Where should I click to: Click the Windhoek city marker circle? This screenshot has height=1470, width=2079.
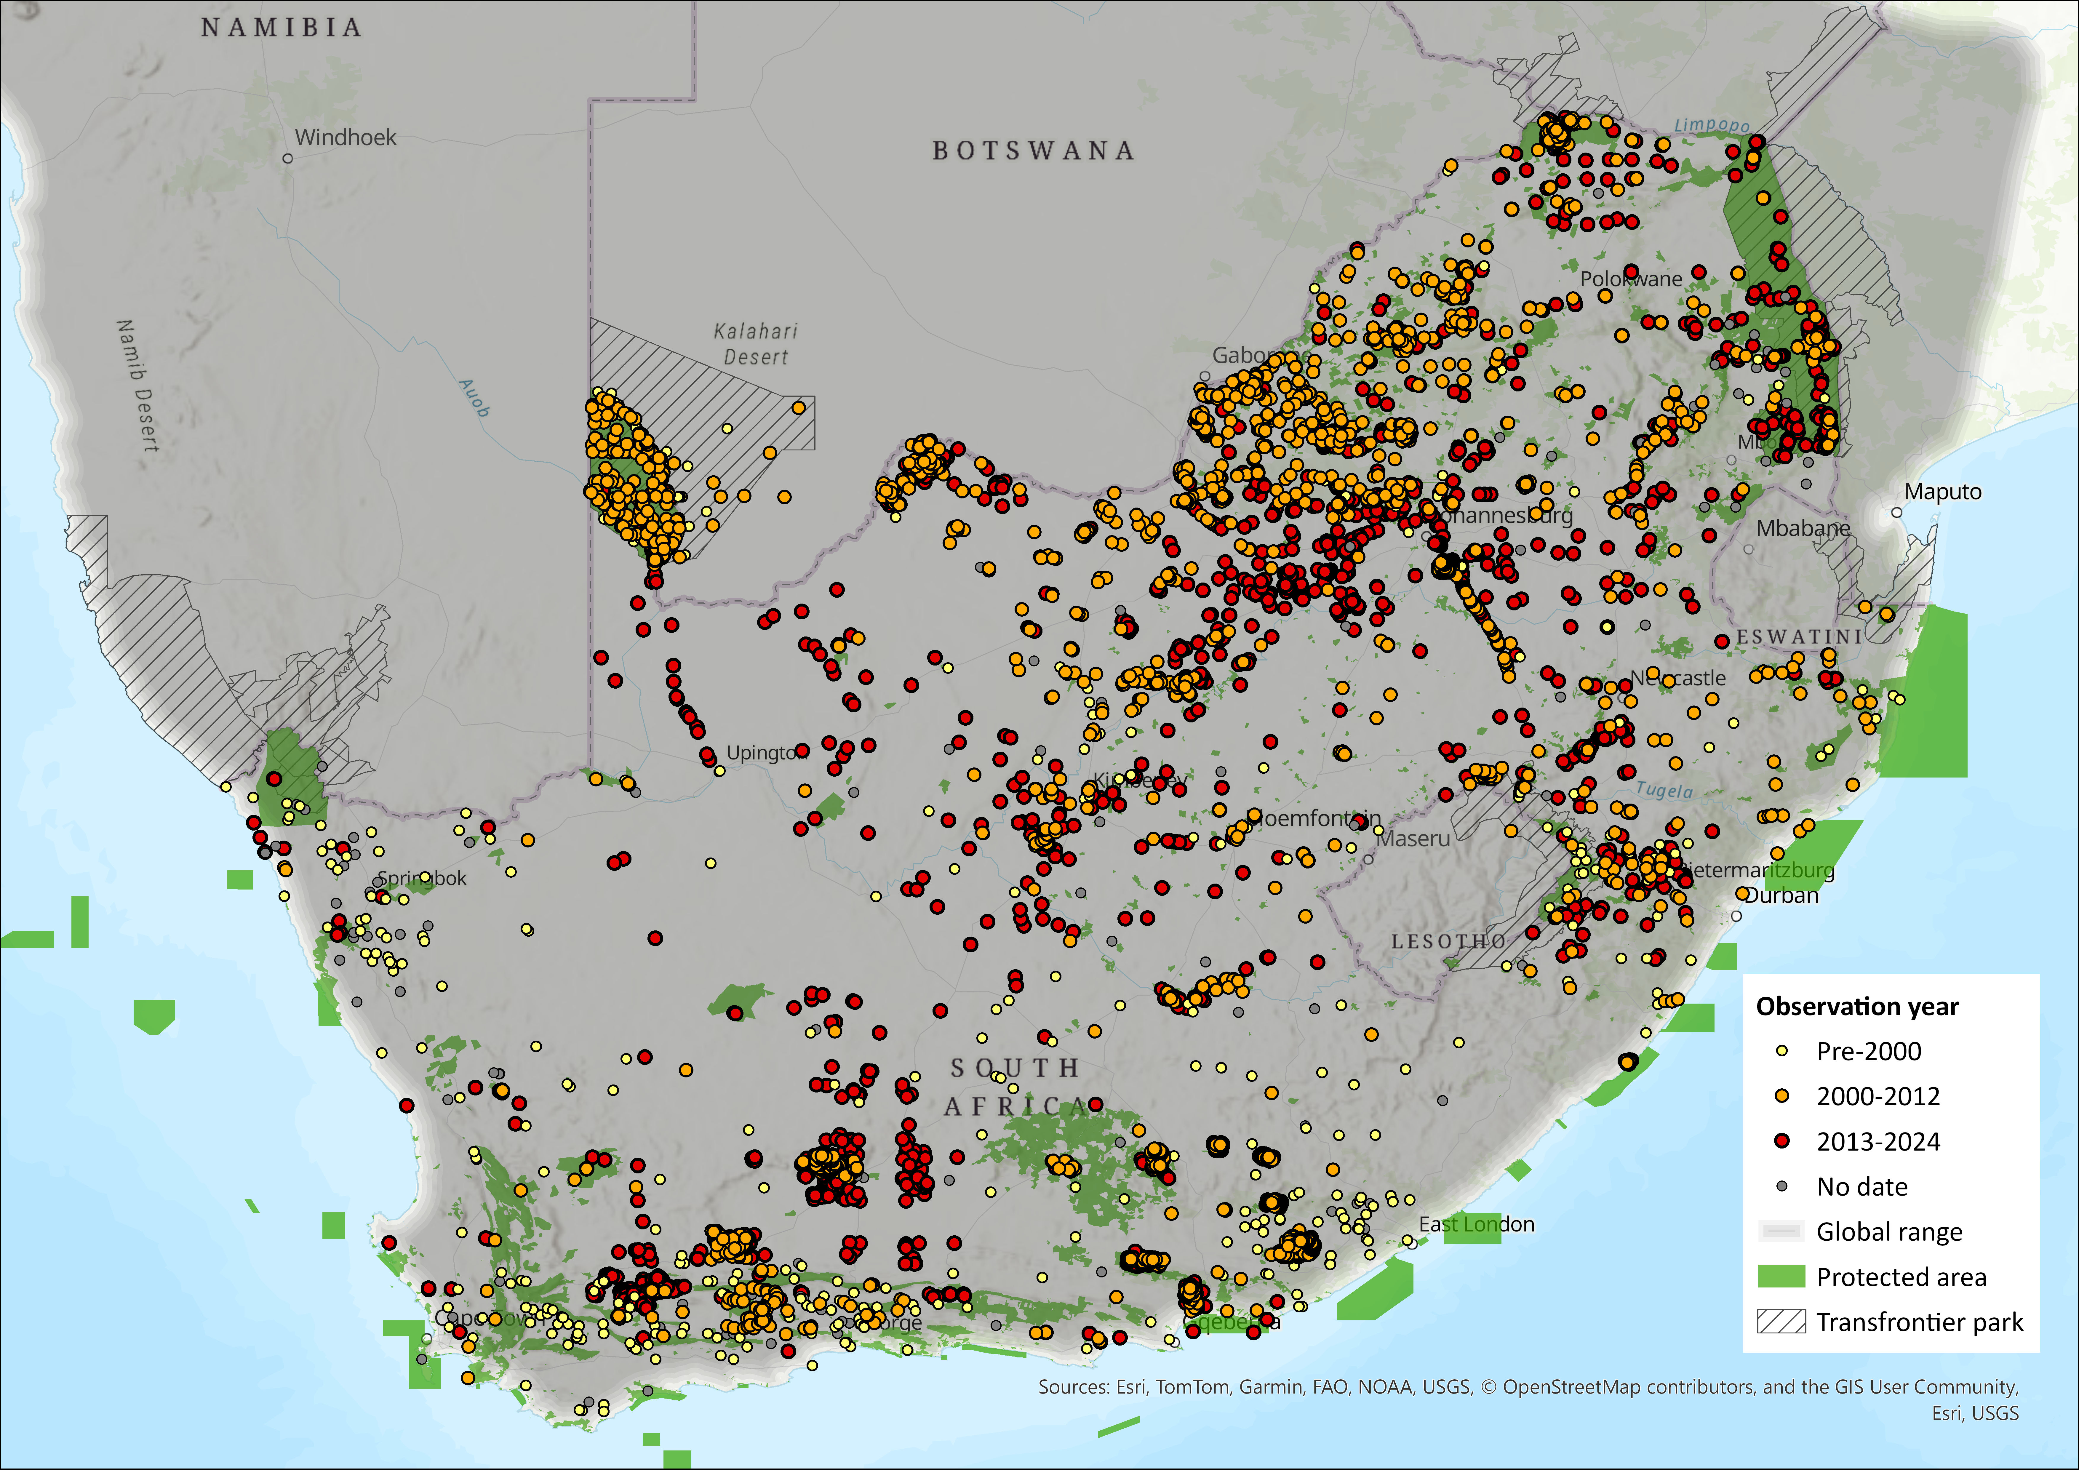288,159
